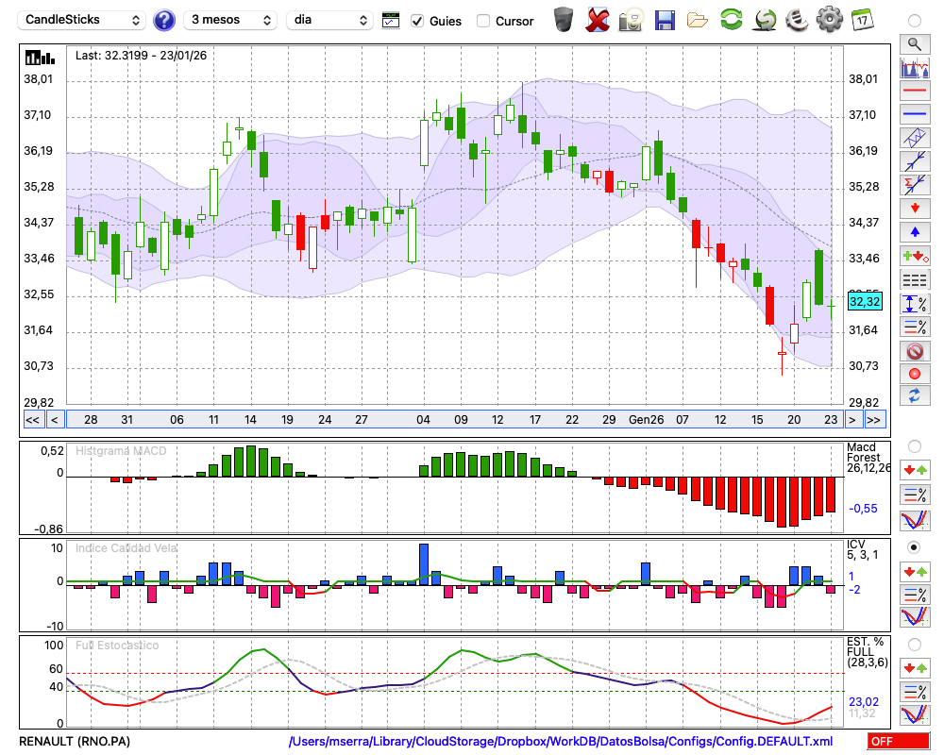The image size is (944, 755).
Task: Click the red OFF status button
Action: click(x=899, y=742)
